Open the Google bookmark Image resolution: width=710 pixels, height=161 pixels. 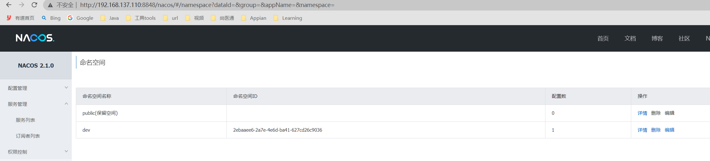coord(80,18)
